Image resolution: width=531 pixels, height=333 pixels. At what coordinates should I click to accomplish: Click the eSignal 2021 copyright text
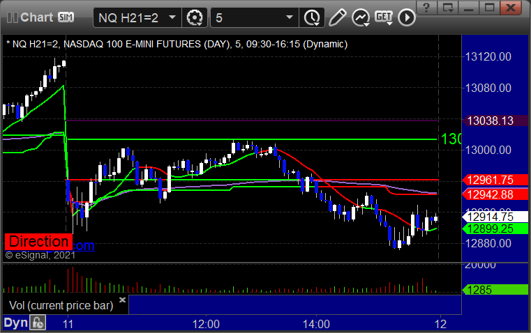[x=40, y=255]
